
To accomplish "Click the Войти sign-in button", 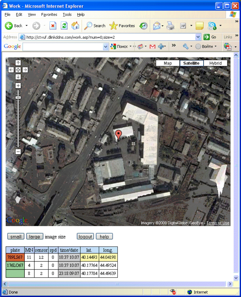I will click(206, 46).
